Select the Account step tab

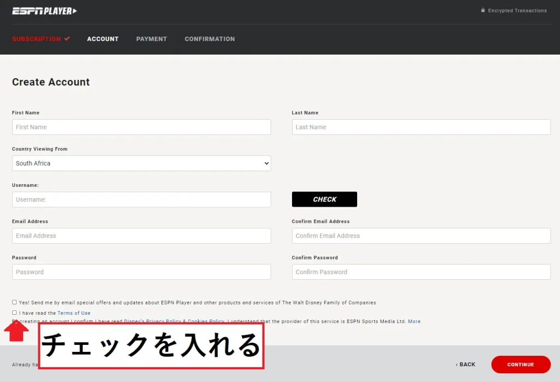pyautogui.click(x=103, y=39)
